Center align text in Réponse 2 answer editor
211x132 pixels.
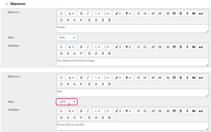click(x=96, y=84)
